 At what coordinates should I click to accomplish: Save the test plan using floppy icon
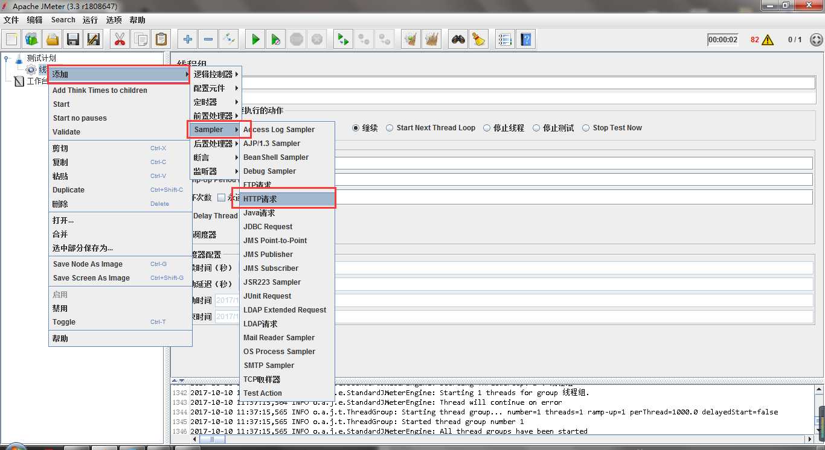click(x=73, y=40)
